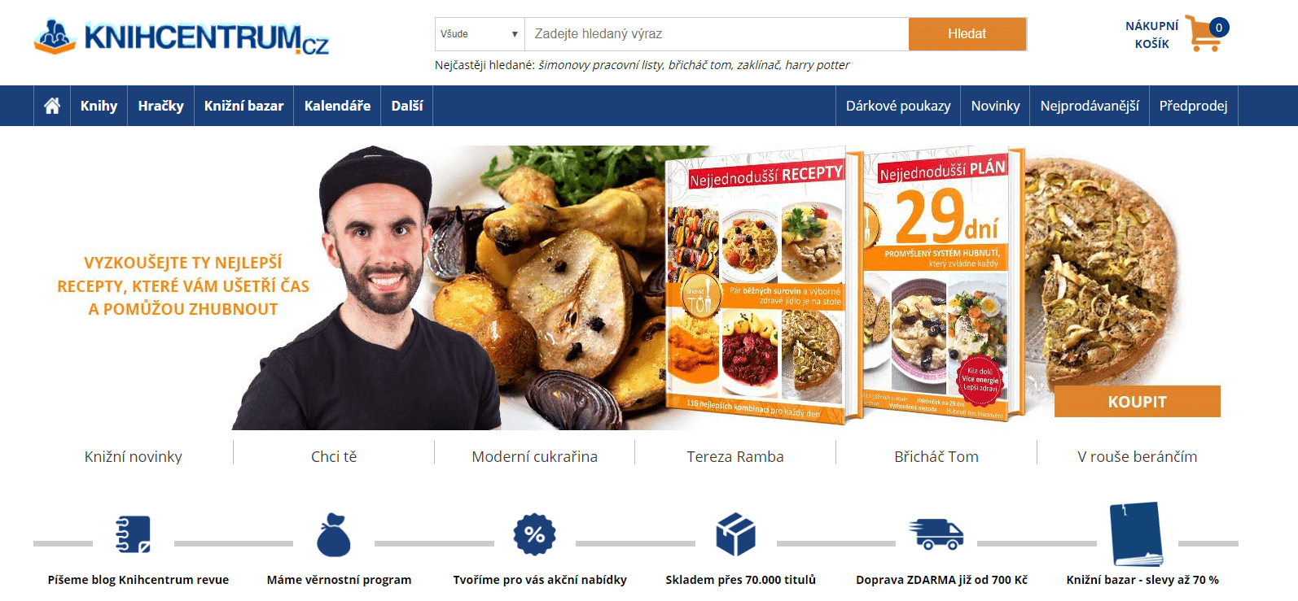The height and width of the screenshot is (601, 1298).
Task: Select the Břicháč Tom banner tab
Action: [936, 456]
